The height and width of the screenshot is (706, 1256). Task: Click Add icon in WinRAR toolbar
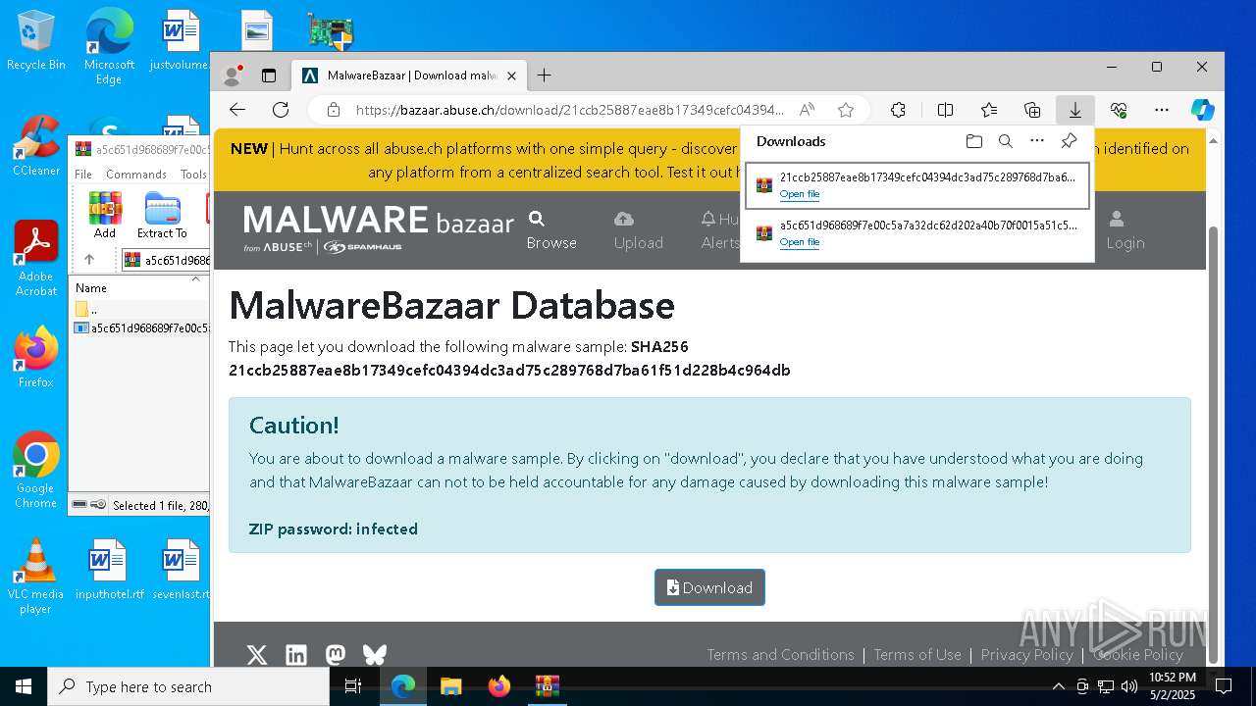(x=105, y=216)
